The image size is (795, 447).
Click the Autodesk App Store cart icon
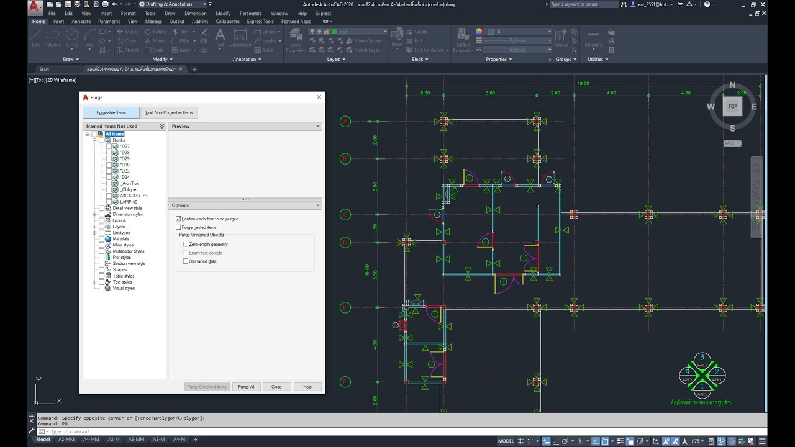pyautogui.click(x=681, y=4)
